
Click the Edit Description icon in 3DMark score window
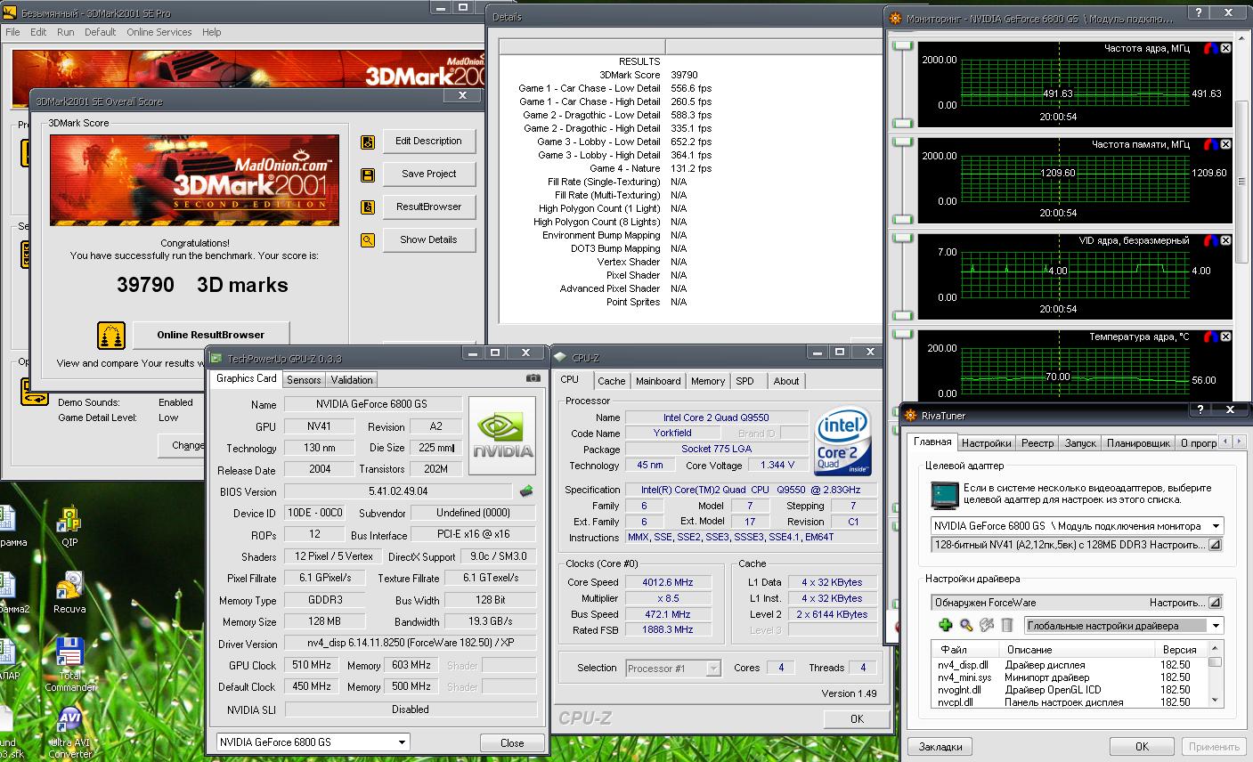point(367,142)
